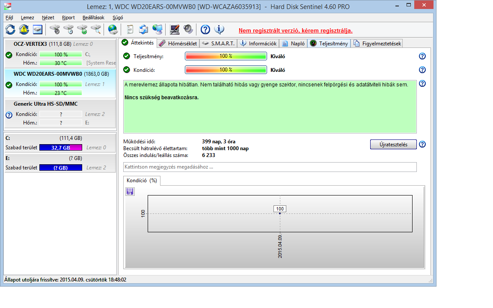
Task: Click green check status icon of WDC WD20EARS disk
Action: (9, 85)
